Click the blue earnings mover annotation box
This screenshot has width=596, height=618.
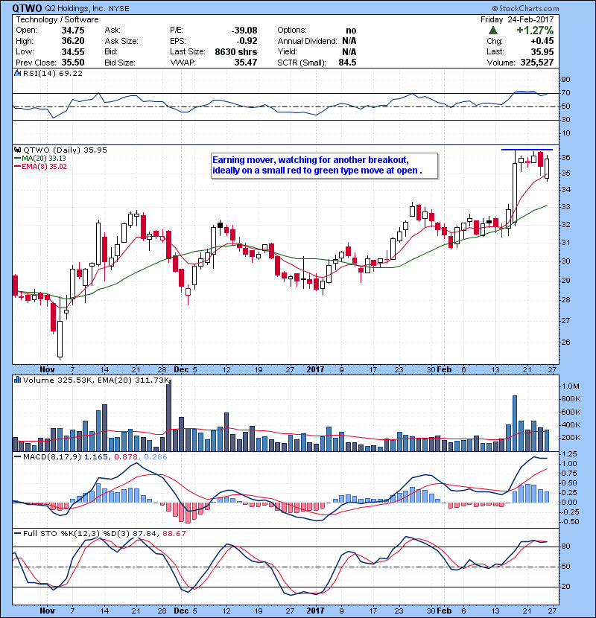pyautogui.click(x=324, y=165)
